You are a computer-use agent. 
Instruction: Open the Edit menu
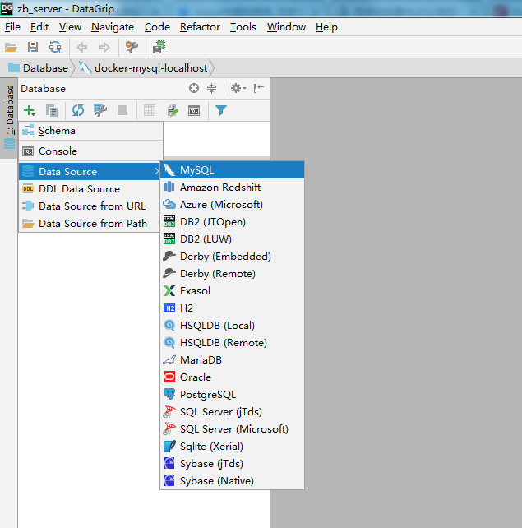tap(39, 27)
